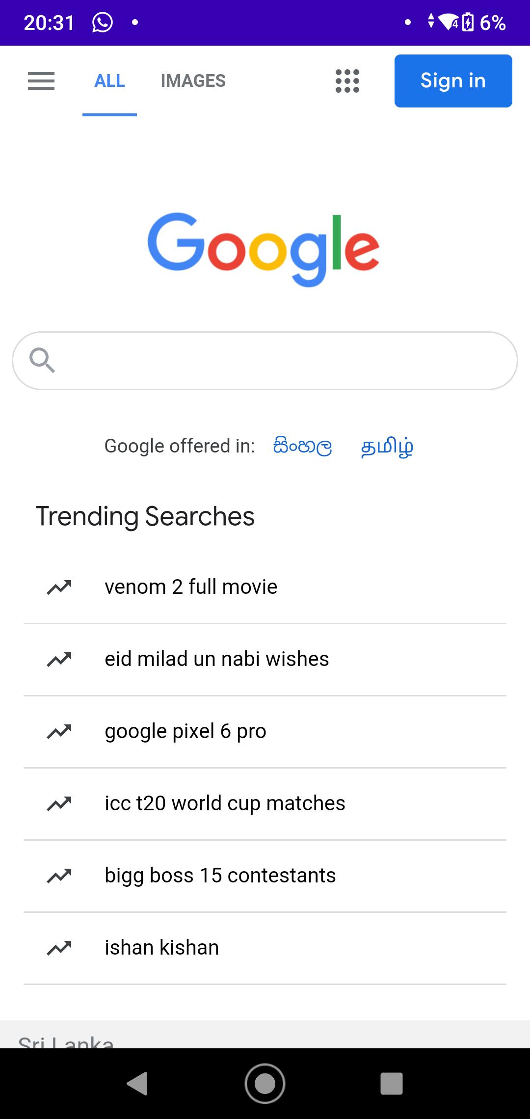Switch Google to Sinhala language
The height and width of the screenshot is (1119, 530).
[x=303, y=446]
